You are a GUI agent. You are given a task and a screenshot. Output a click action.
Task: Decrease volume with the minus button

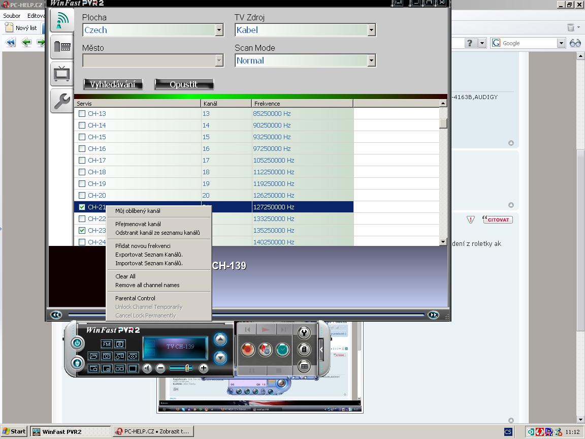coord(160,368)
